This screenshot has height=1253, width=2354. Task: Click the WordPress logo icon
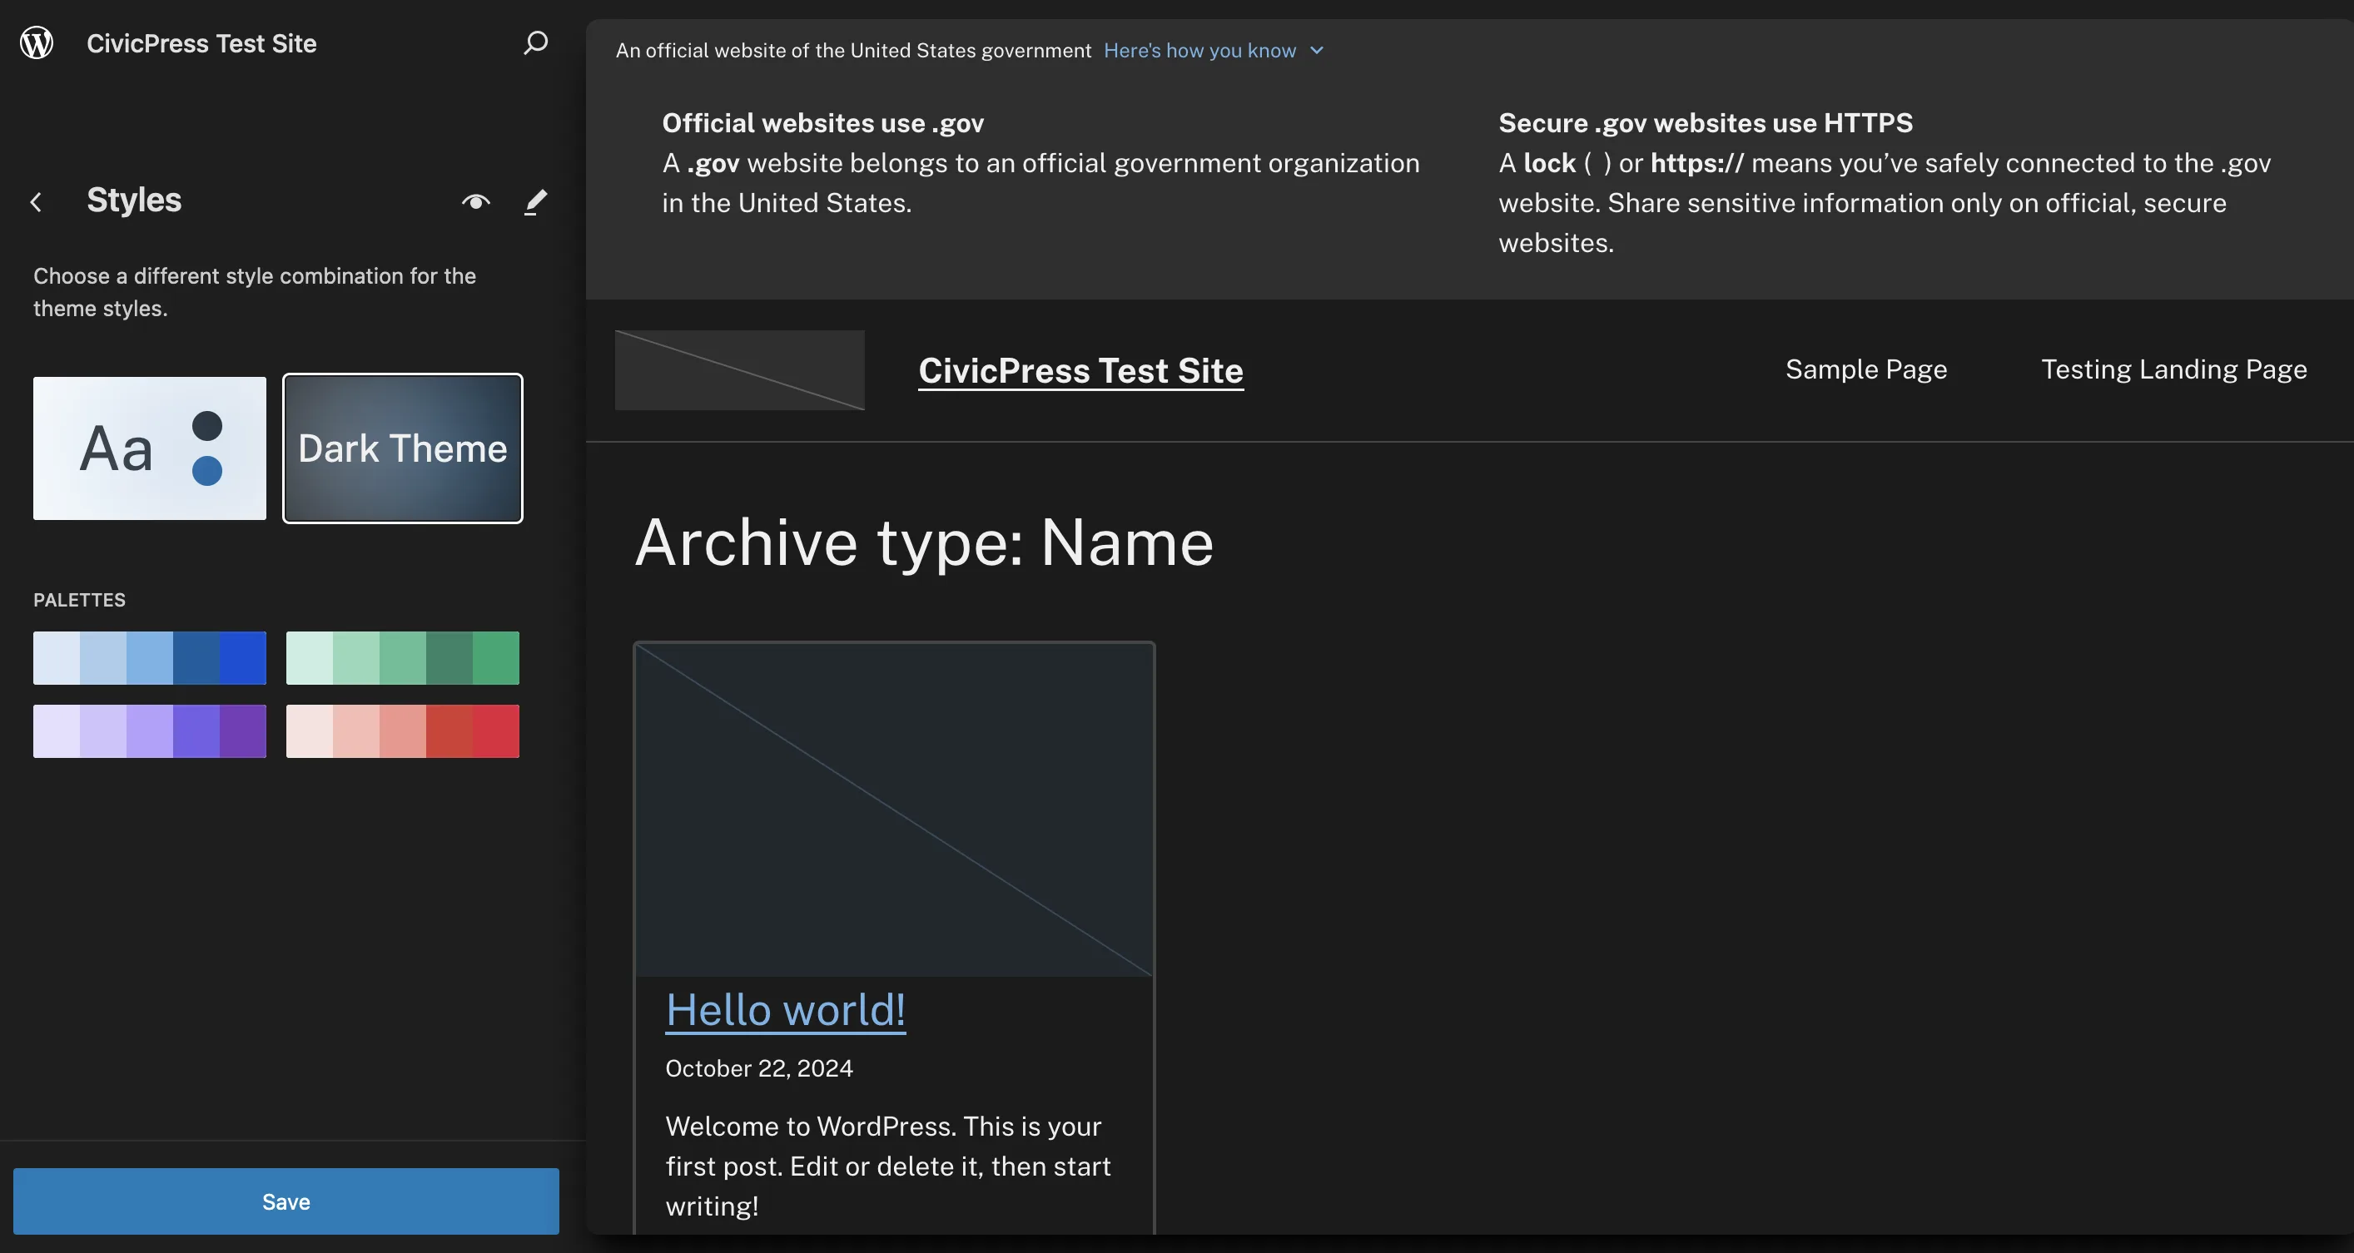coord(37,42)
